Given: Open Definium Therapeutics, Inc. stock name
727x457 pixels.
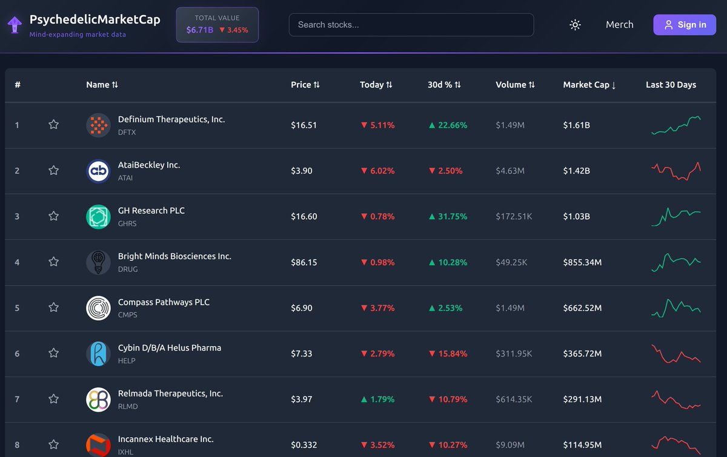Looking at the screenshot, I should coord(171,119).
